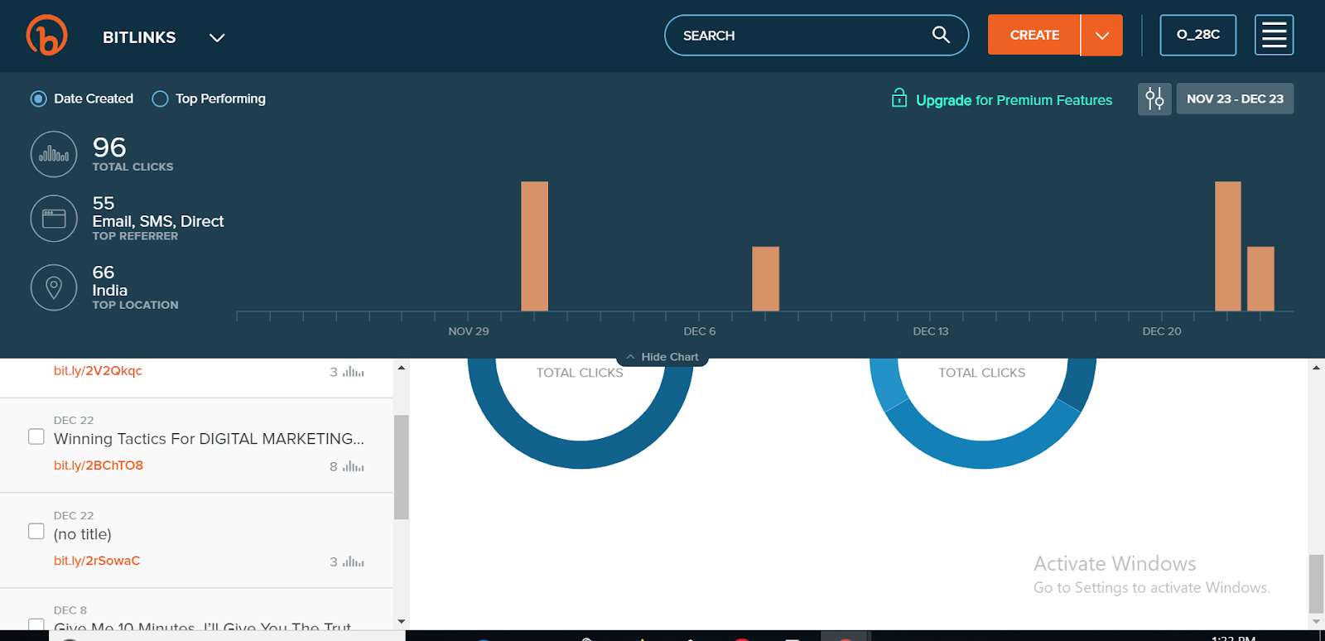Click the chart bar after NOV 29
This screenshot has height=641, width=1325.
(534, 246)
